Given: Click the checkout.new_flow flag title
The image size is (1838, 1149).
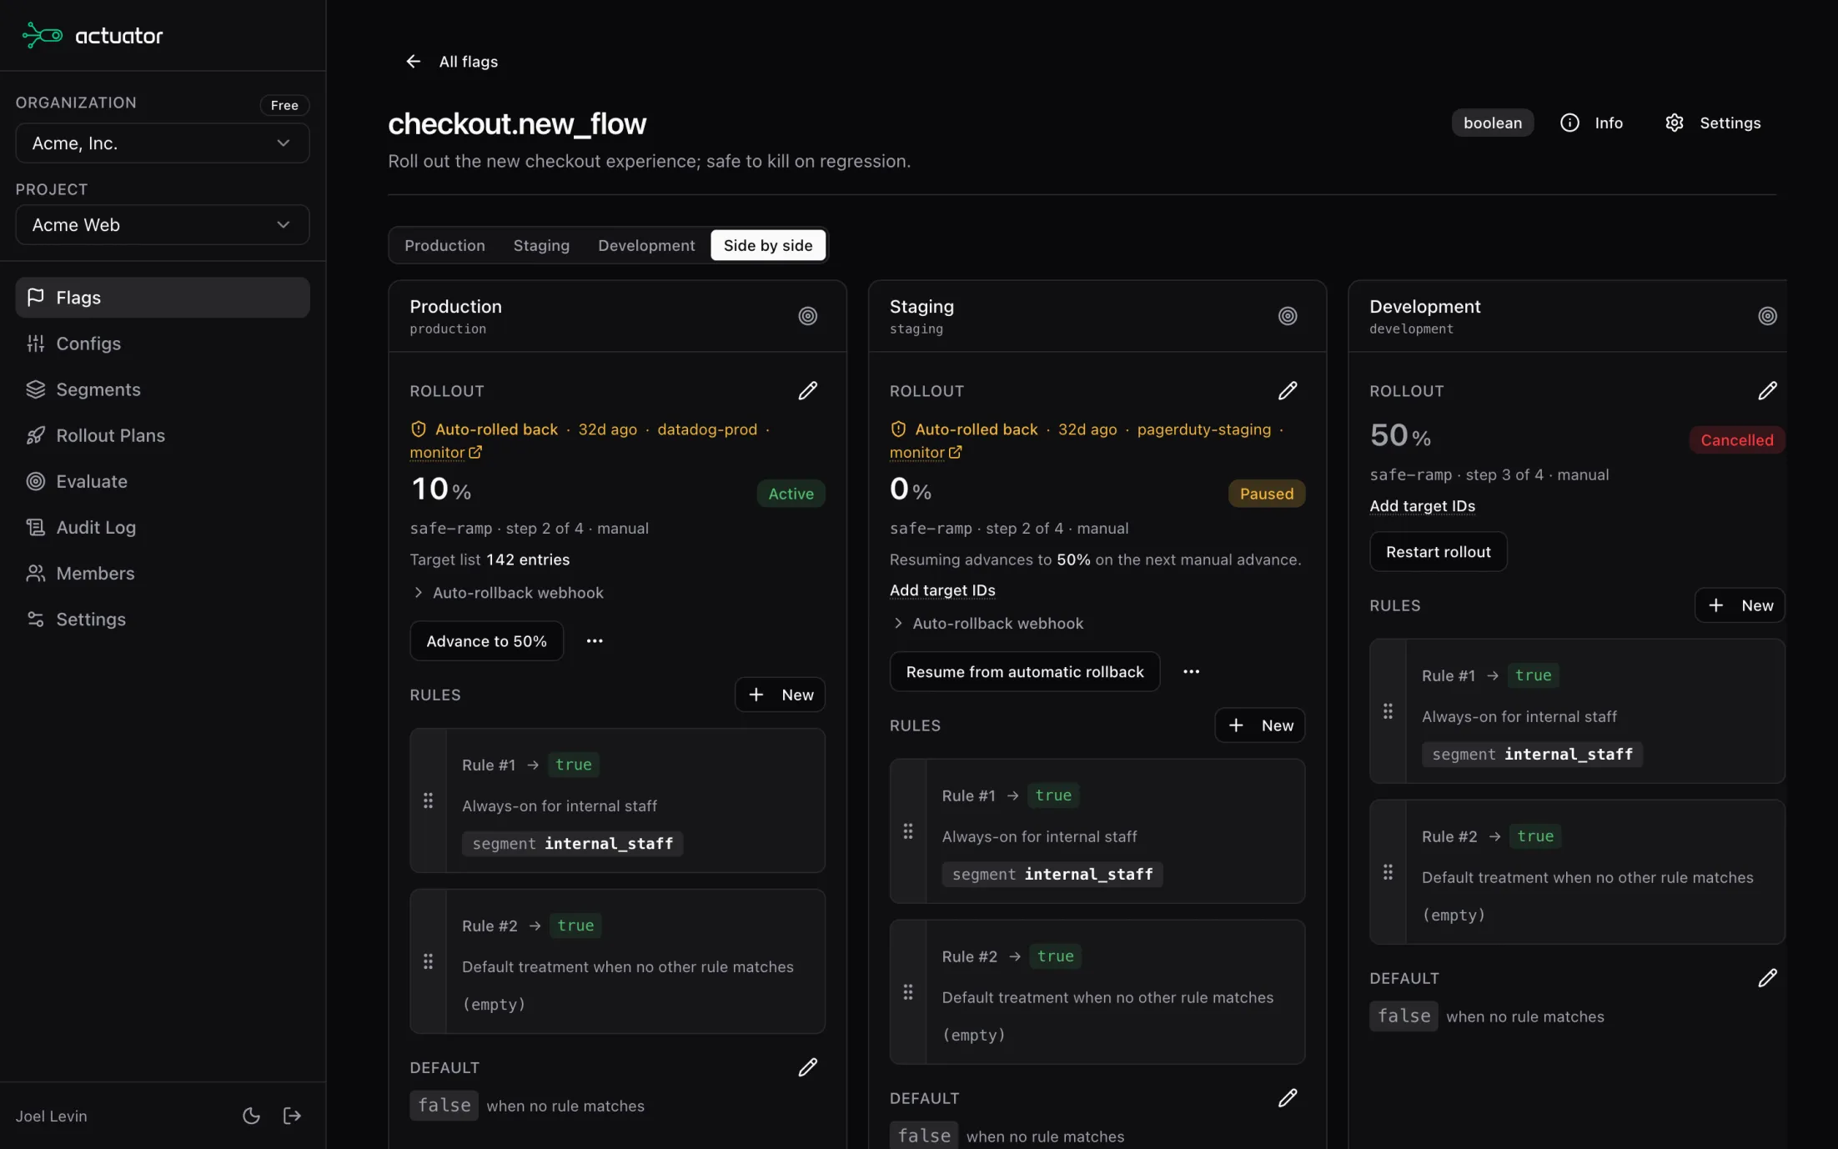Looking at the screenshot, I should (516, 123).
